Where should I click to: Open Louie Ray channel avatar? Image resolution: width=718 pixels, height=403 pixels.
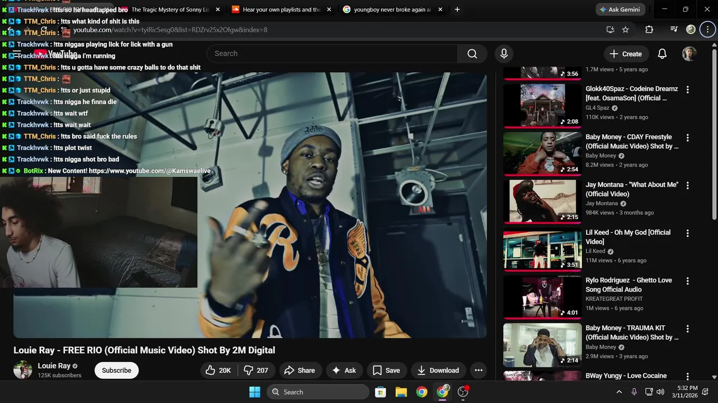click(23, 370)
